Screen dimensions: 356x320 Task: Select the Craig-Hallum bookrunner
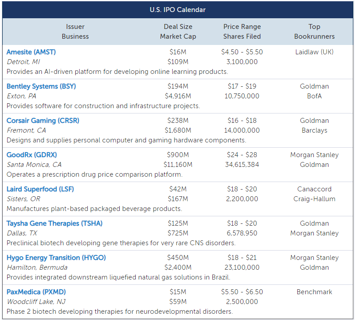(315, 199)
